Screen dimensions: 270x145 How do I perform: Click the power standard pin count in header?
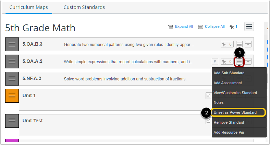233,27
